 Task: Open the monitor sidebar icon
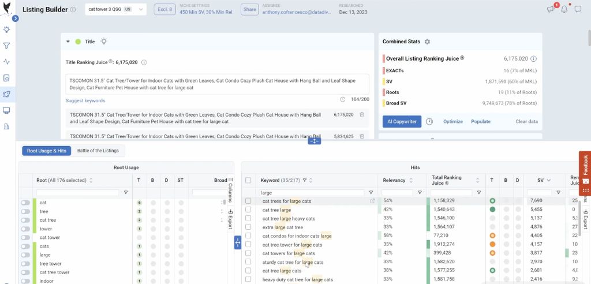click(x=6, y=110)
